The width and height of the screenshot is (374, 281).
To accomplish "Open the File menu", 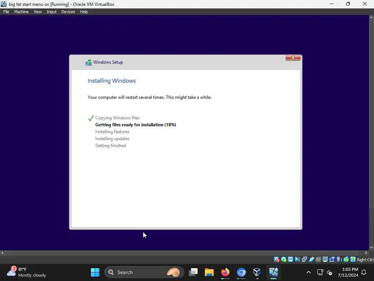I will (x=6, y=12).
